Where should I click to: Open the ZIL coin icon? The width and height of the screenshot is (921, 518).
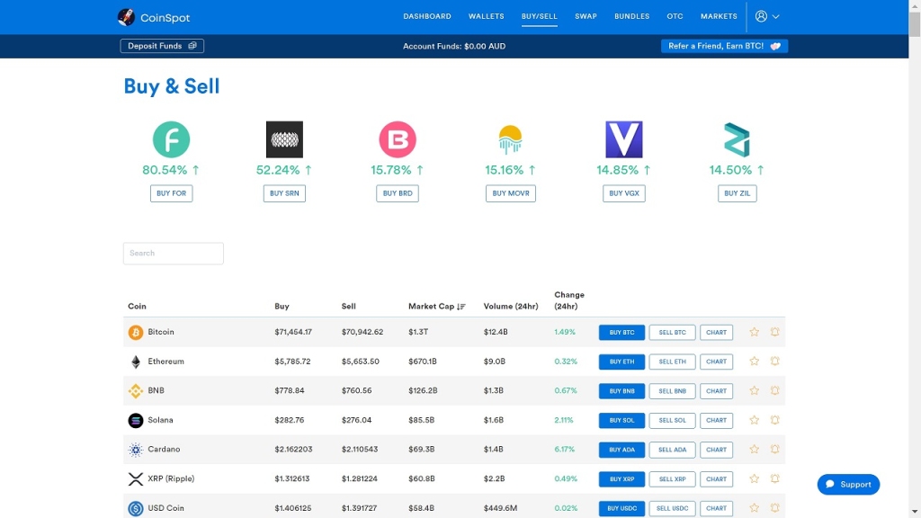point(738,139)
